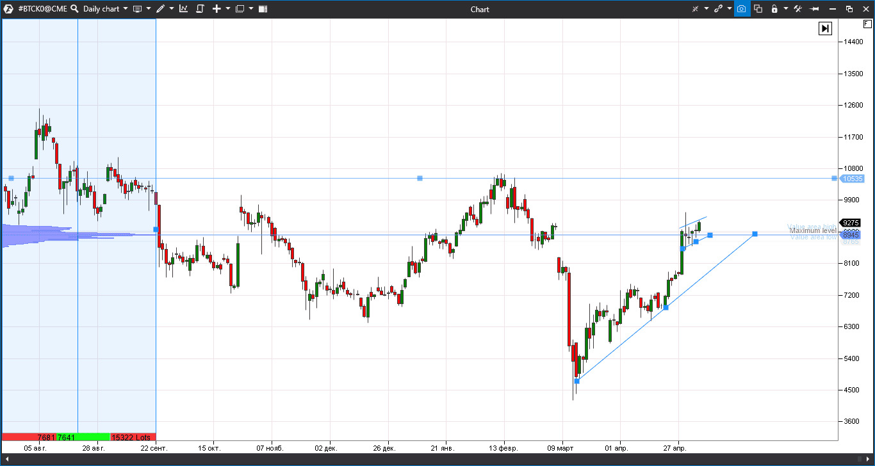Viewport: 875px width, 466px height.
Task: Open the template scroll-shaped icon
Action: pyautogui.click(x=200, y=9)
